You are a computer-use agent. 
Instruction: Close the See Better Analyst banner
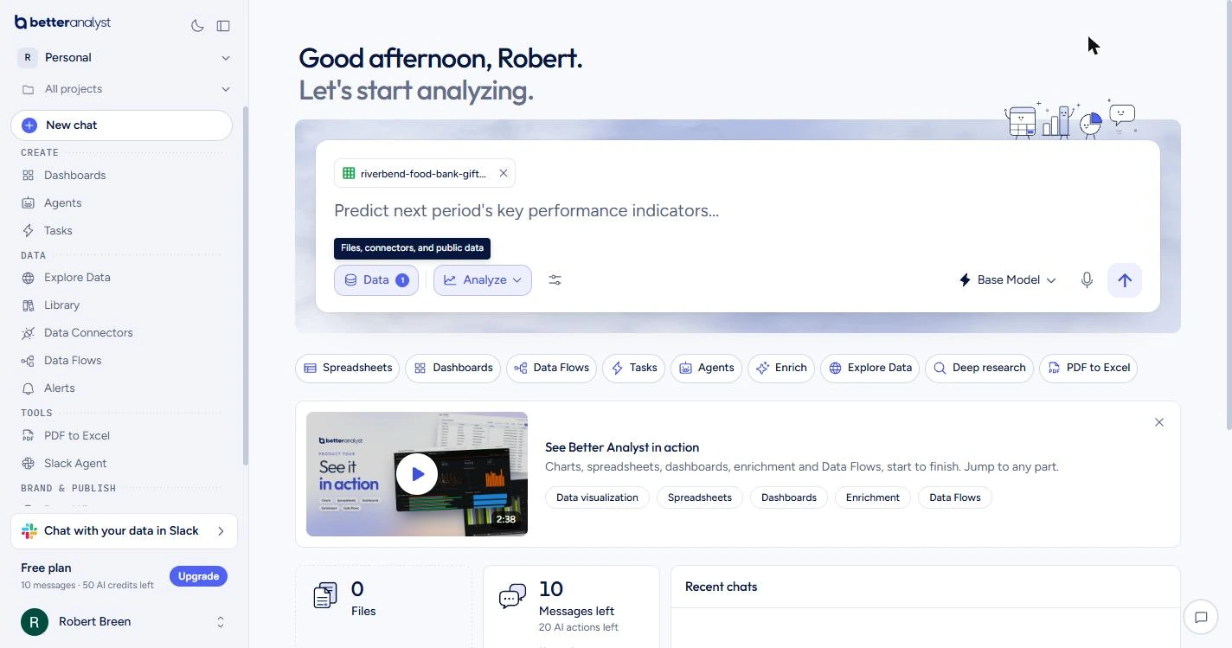[1159, 422]
